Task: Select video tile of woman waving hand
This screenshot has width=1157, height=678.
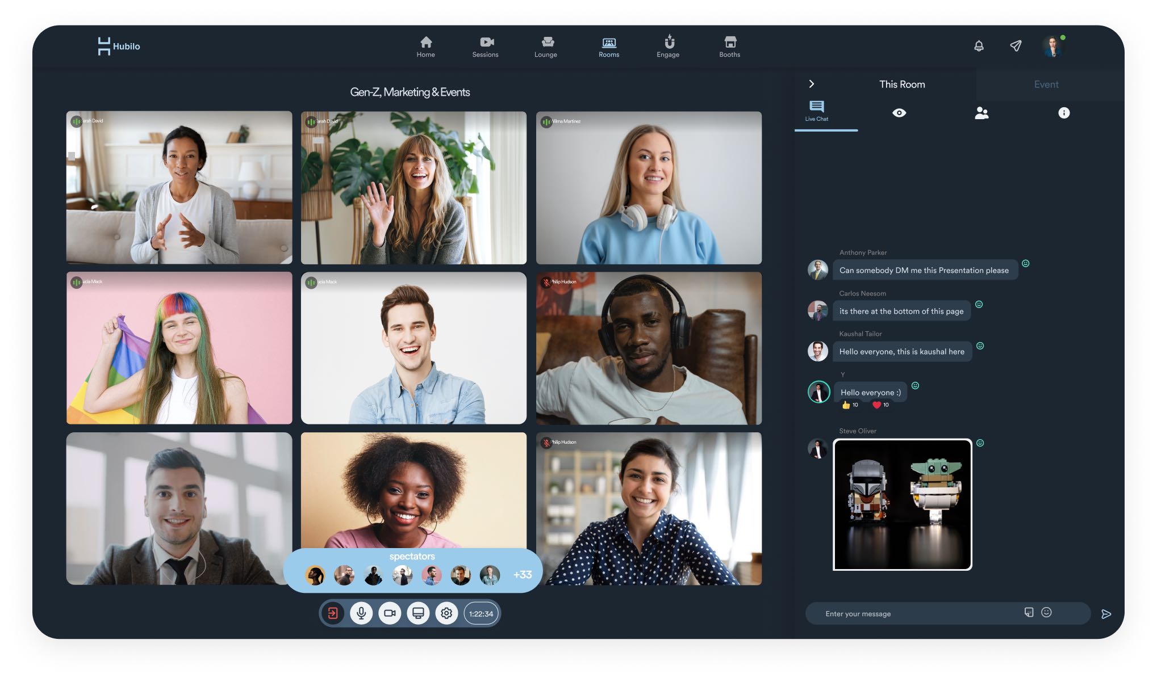Action: [x=413, y=188]
